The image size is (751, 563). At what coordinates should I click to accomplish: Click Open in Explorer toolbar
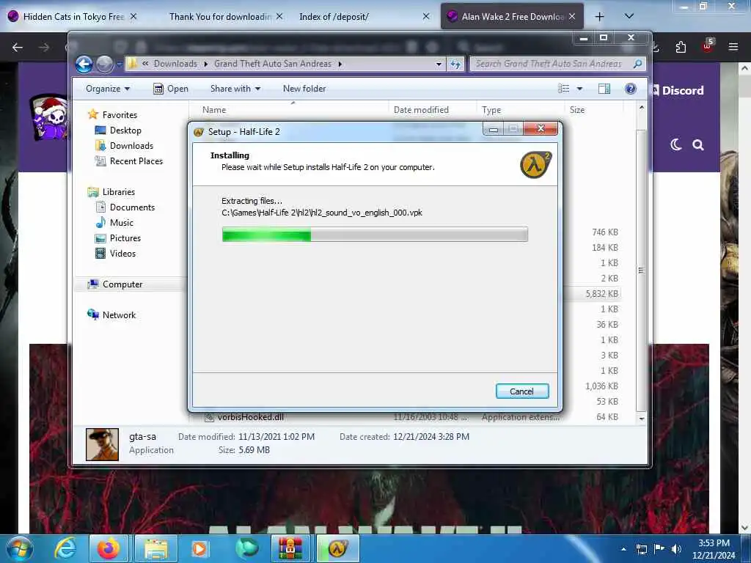[170, 89]
